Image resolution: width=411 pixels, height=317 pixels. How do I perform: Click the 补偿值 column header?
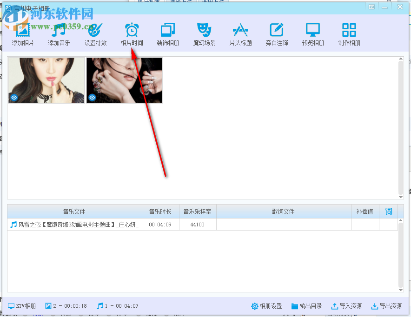click(365, 211)
